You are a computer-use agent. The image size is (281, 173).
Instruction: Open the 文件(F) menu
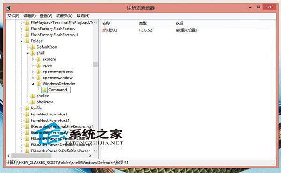point(14,16)
